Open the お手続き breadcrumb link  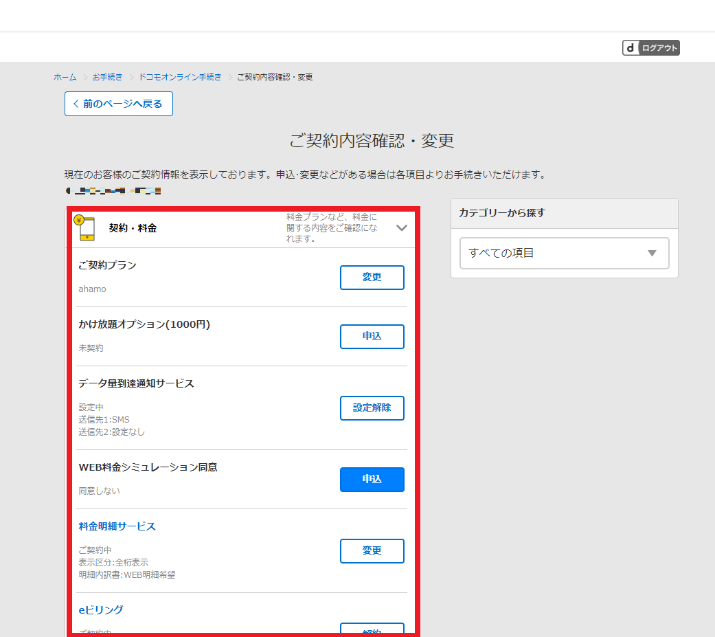click(x=108, y=77)
